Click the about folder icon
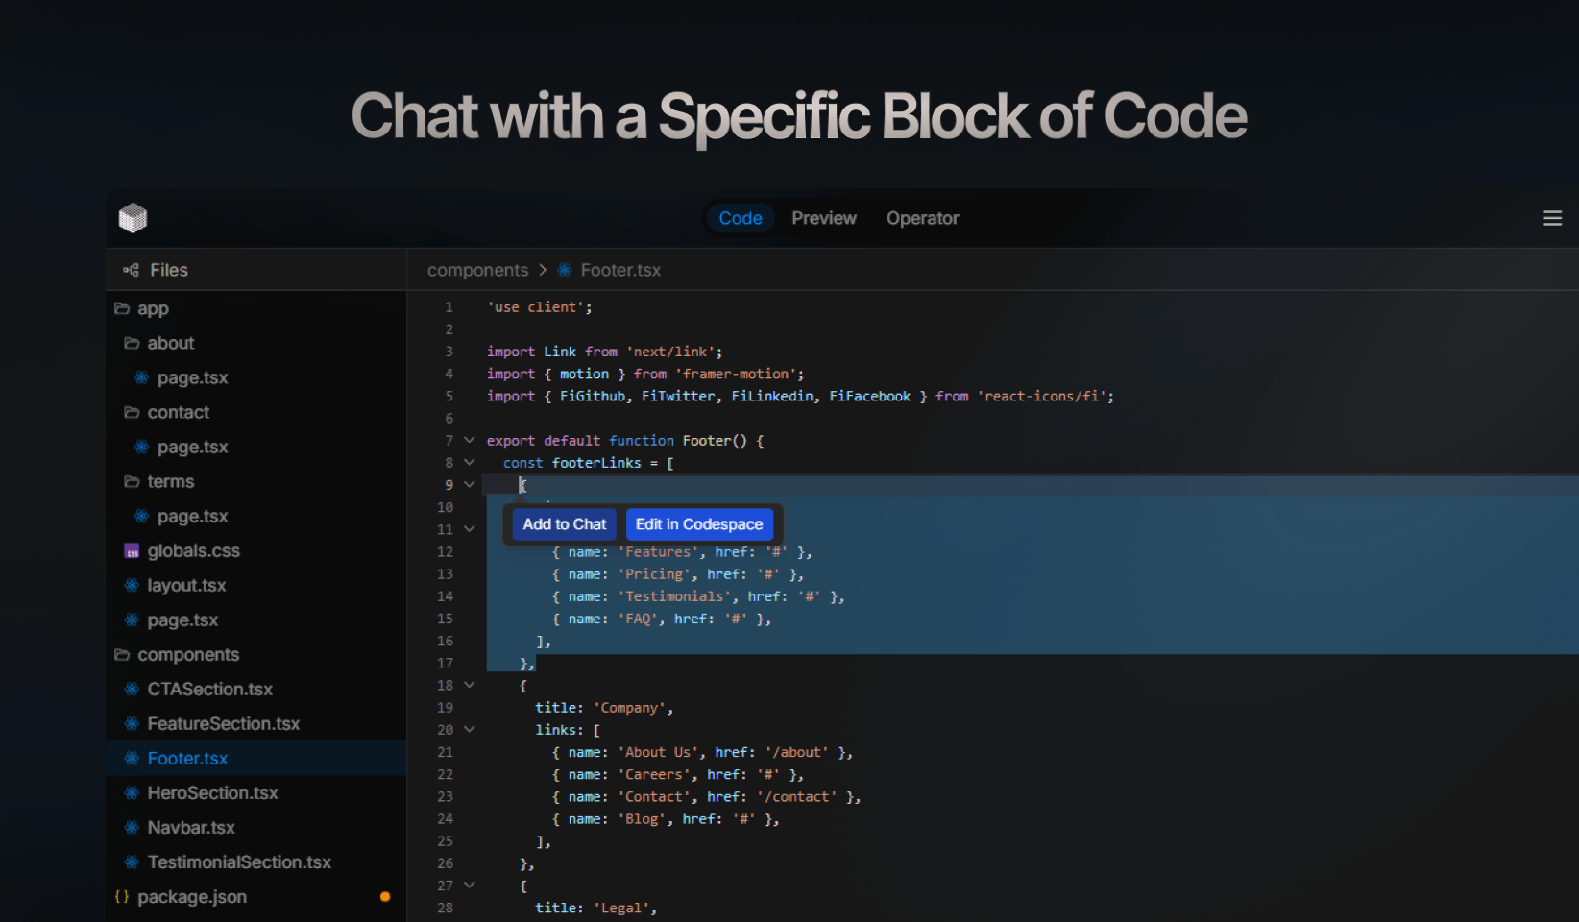This screenshot has width=1579, height=922. pyautogui.click(x=132, y=343)
